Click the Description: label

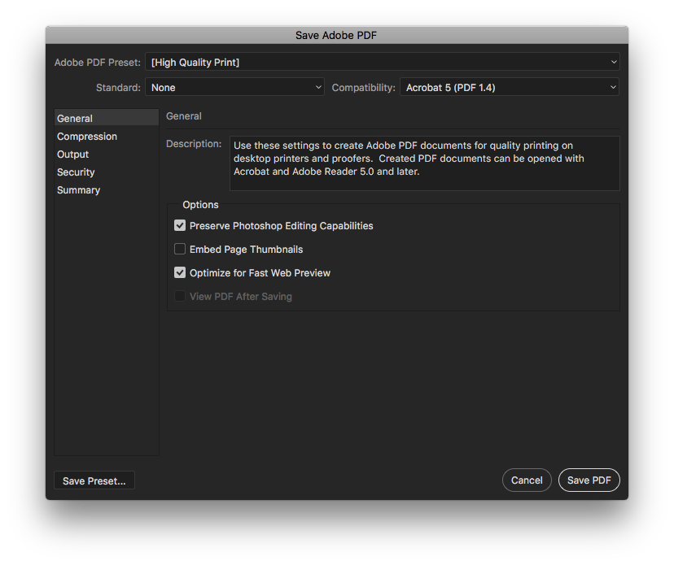pyautogui.click(x=194, y=144)
